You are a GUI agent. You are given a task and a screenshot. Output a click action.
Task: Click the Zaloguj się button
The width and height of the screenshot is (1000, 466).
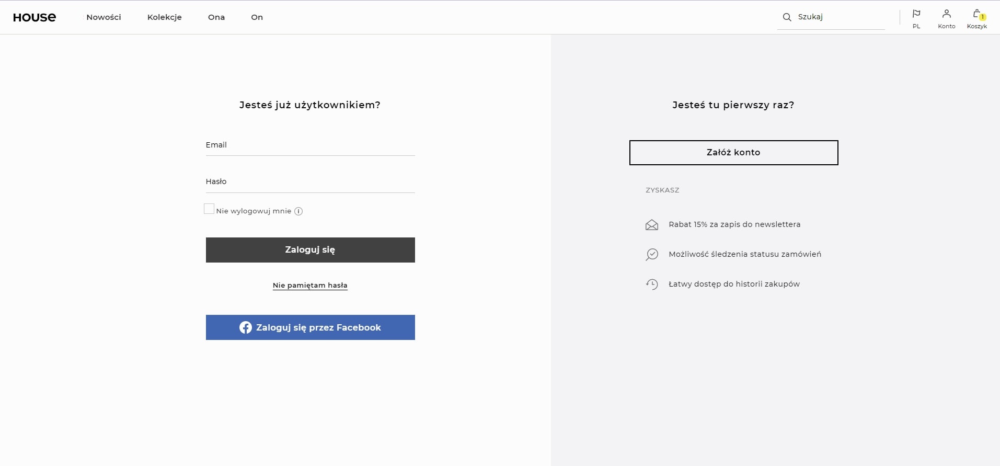(311, 250)
